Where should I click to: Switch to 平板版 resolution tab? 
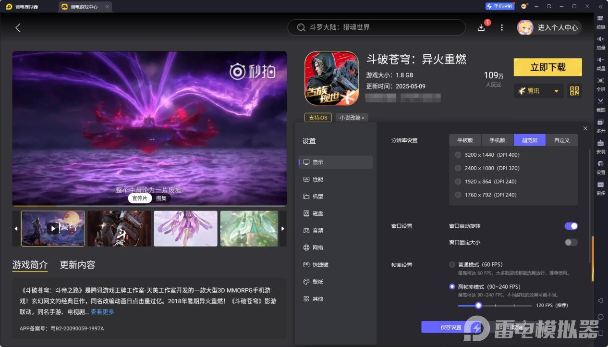click(x=465, y=140)
